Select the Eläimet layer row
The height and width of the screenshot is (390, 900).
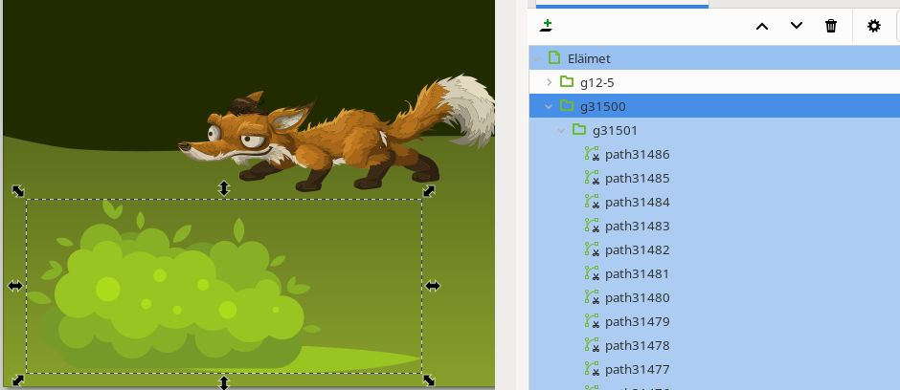click(x=596, y=58)
